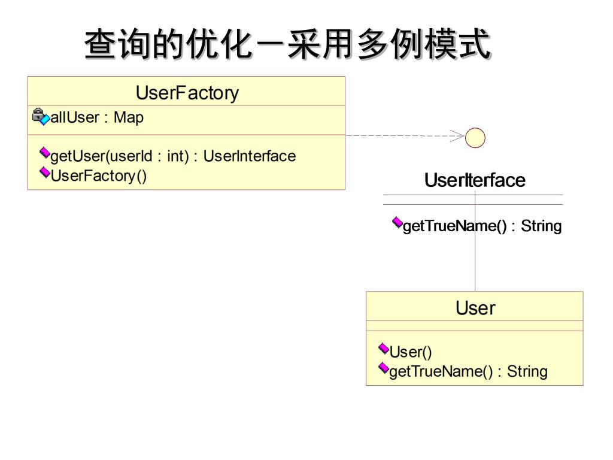The width and height of the screenshot is (613, 460).
Task: Click the magenta icon next to User() constructor
Action: tap(384, 349)
